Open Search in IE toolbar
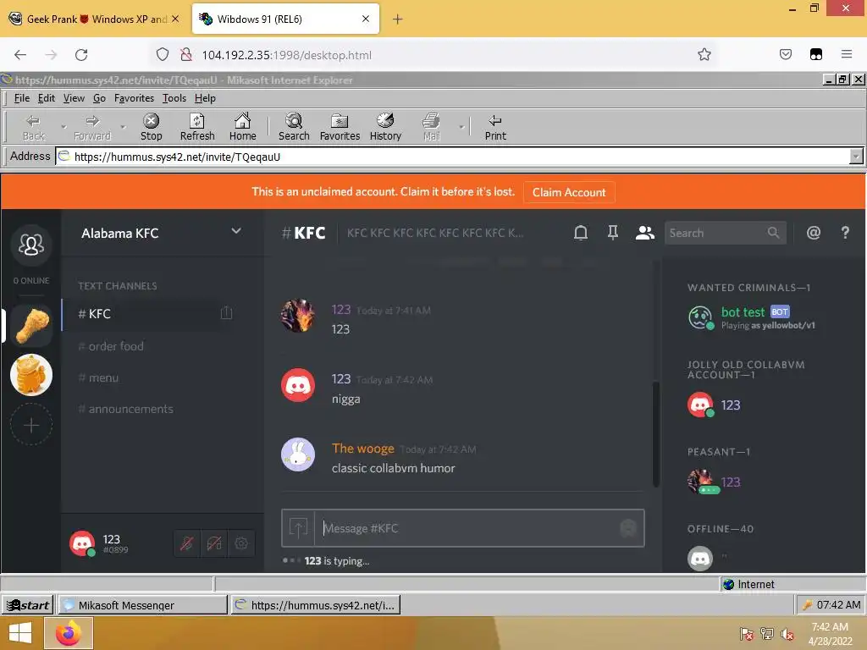This screenshot has width=867, height=650. coord(294,127)
